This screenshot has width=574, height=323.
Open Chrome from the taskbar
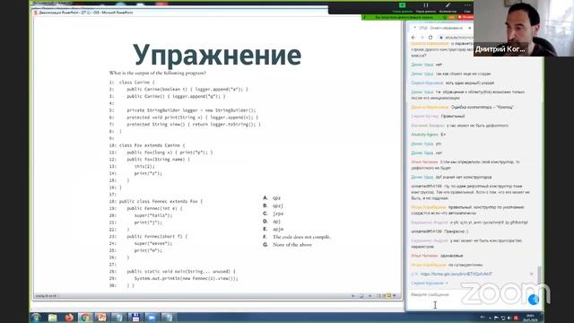coord(85,317)
